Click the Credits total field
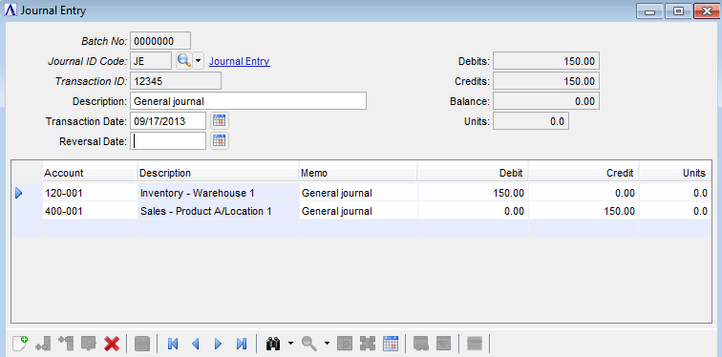The height and width of the screenshot is (357, 722). coord(545,81)
